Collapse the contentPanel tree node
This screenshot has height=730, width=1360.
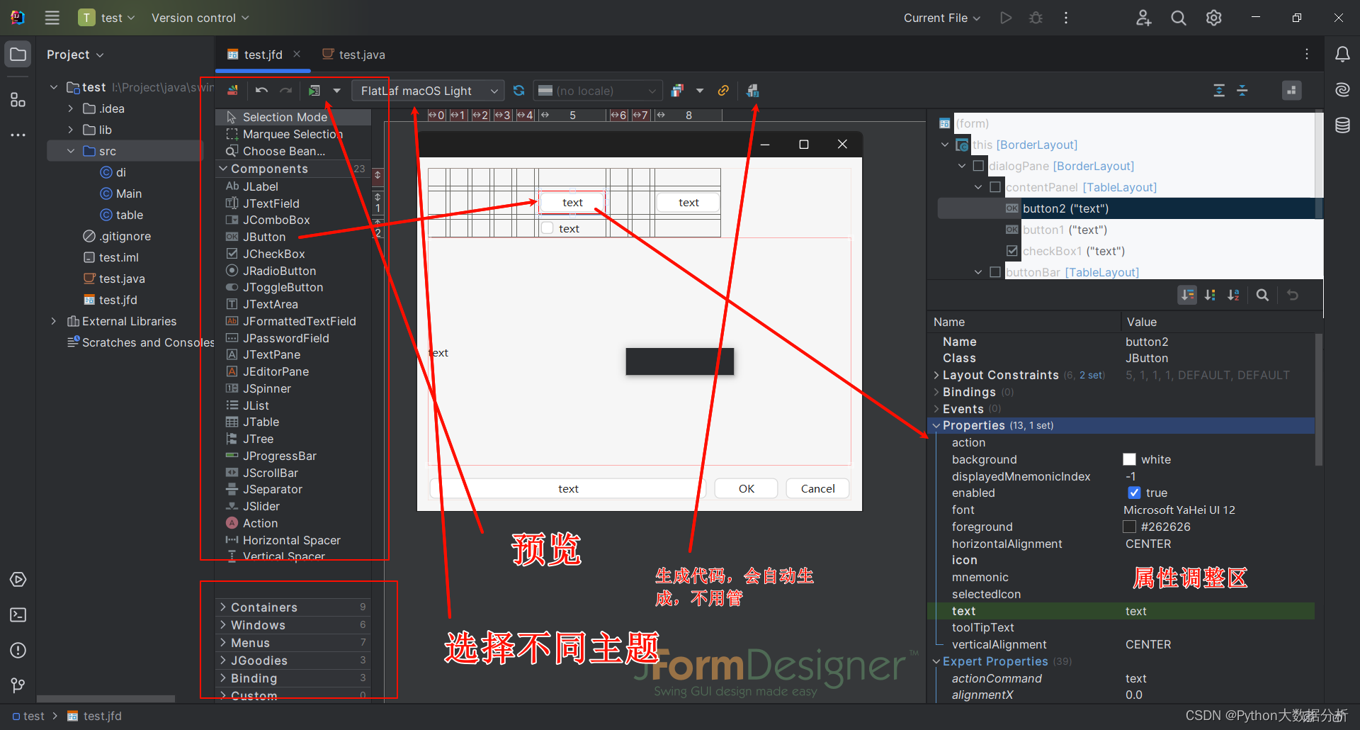tap(978, 187)
